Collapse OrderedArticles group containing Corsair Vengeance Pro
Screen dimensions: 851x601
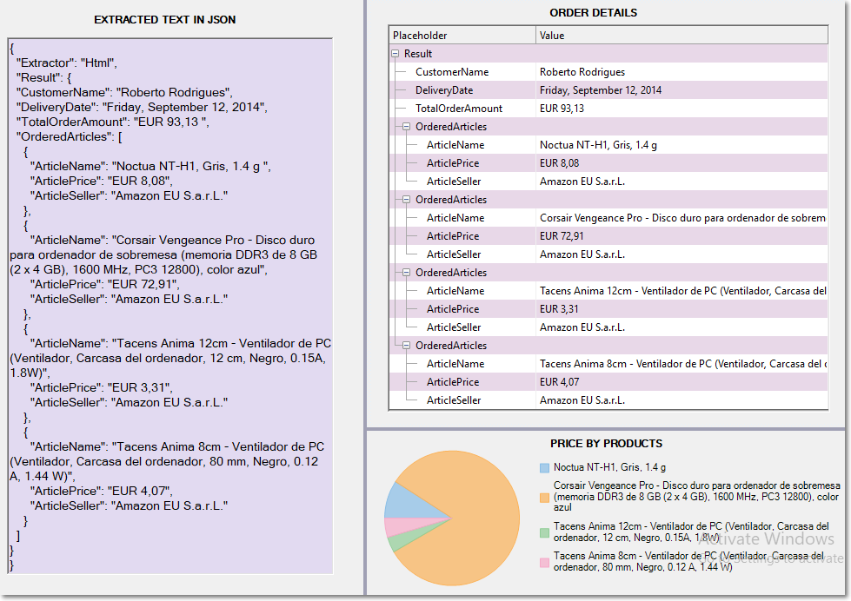407,200
